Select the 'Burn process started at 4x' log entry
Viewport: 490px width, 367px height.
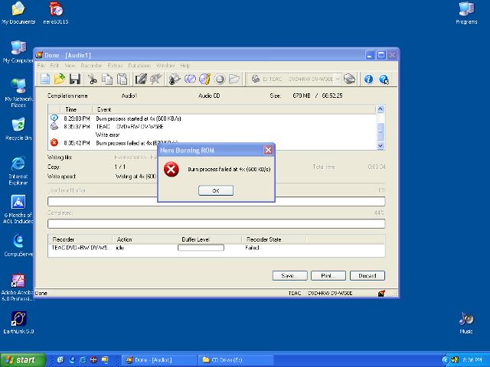click(x=139, y=119)
